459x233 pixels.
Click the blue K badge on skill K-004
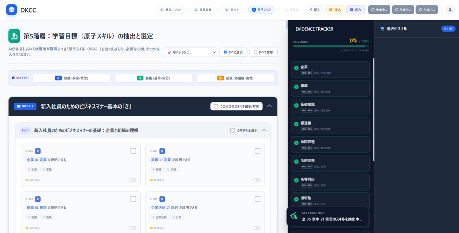click(x=162, y=199)
